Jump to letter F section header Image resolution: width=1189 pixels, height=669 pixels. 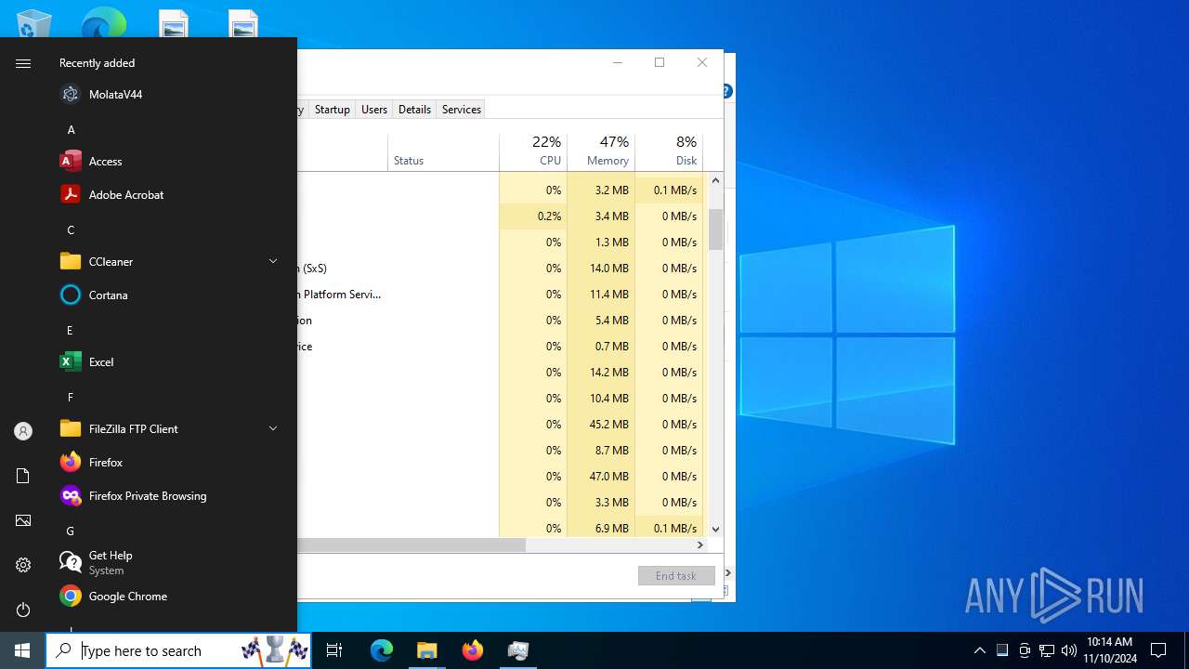click(70, 398)
